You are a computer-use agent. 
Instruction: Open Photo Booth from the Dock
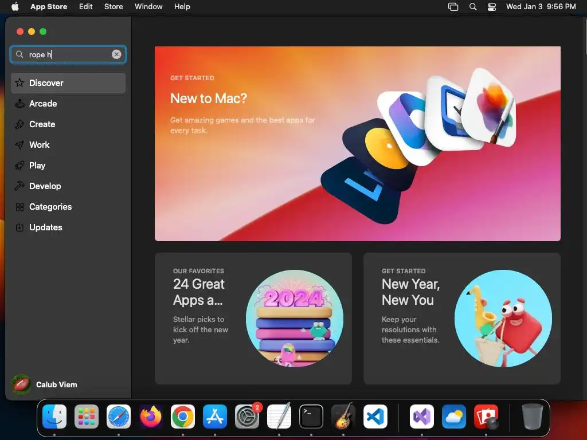(486, 417)
